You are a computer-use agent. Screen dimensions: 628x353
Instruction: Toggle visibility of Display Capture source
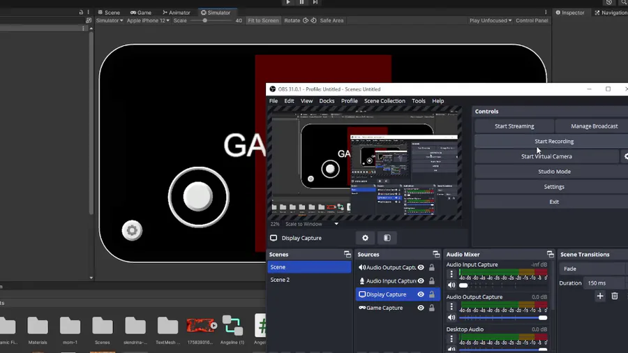(421, 294)
